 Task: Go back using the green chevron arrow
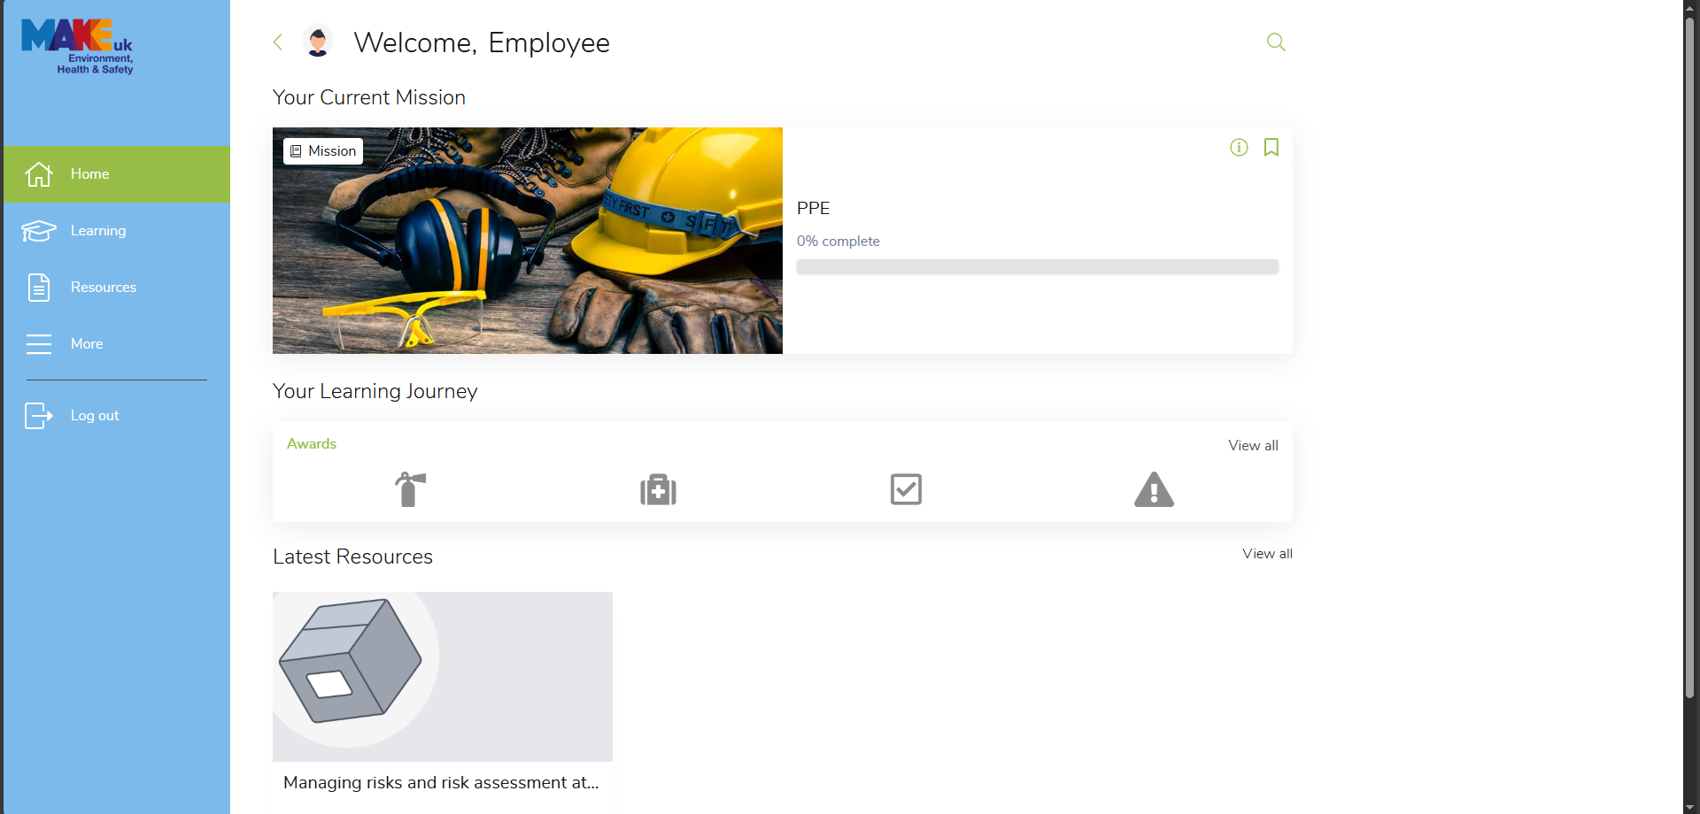(x=278, y=42)
